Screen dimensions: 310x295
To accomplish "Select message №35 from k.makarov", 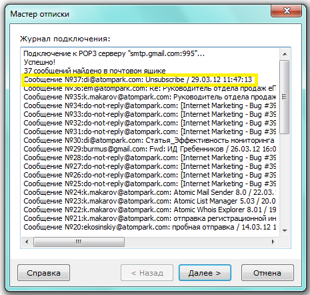I will [x=150, y=97].
